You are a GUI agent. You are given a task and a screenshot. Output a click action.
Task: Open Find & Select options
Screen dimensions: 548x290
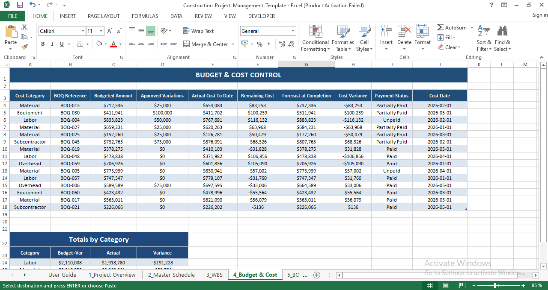click(x=502, y=38)
